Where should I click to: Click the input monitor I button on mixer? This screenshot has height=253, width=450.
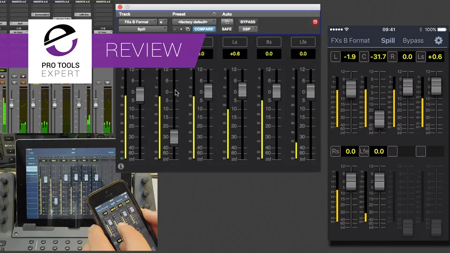tap(14, 76)
